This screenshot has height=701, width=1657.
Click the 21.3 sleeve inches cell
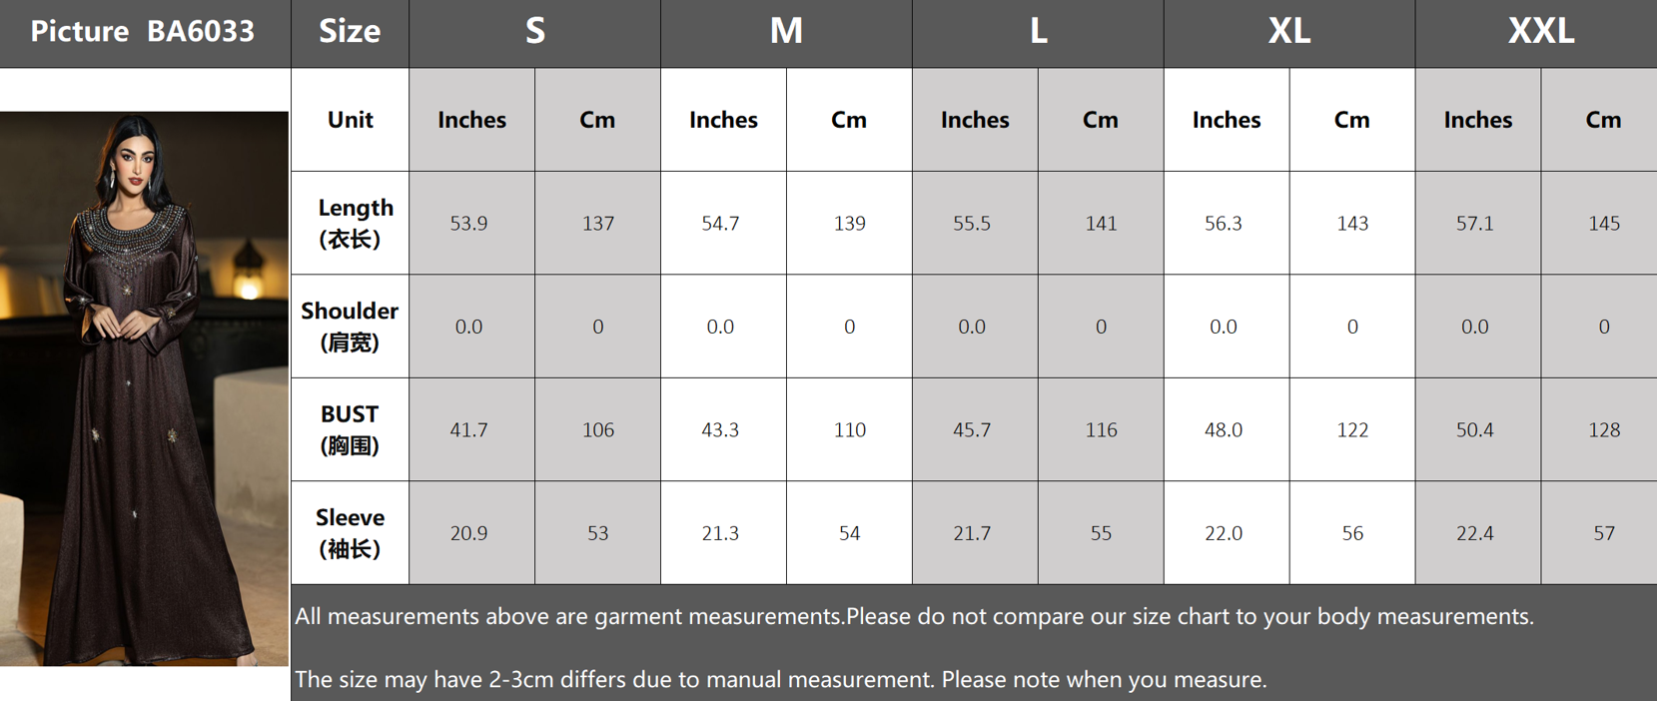coord(723,533)
